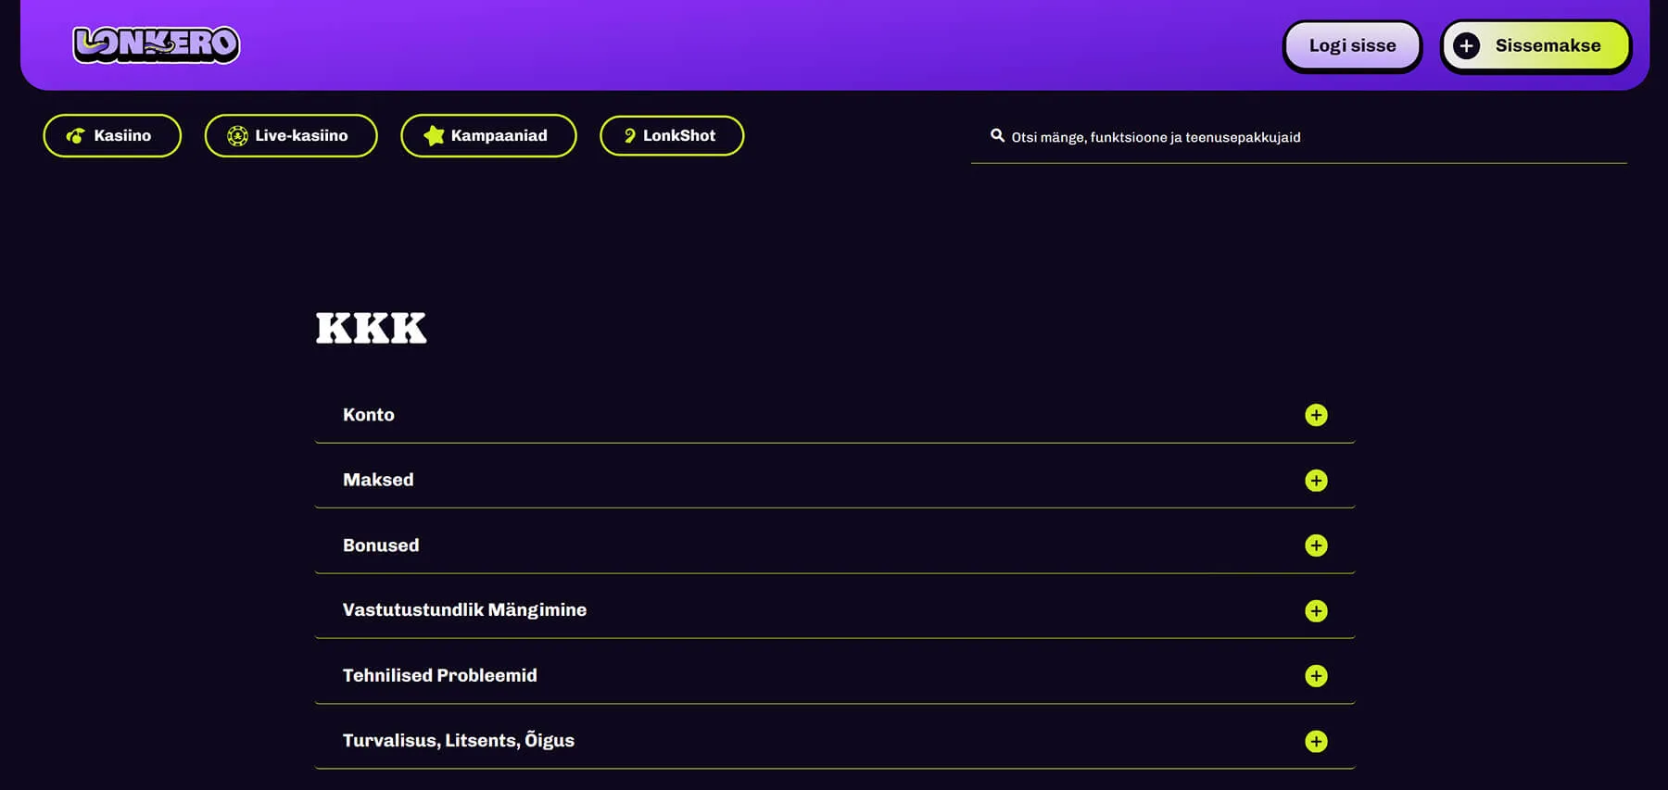This screenshot has width=1668, height=790.
Task: Click the Lonkero logo
Action: [157, 44]
